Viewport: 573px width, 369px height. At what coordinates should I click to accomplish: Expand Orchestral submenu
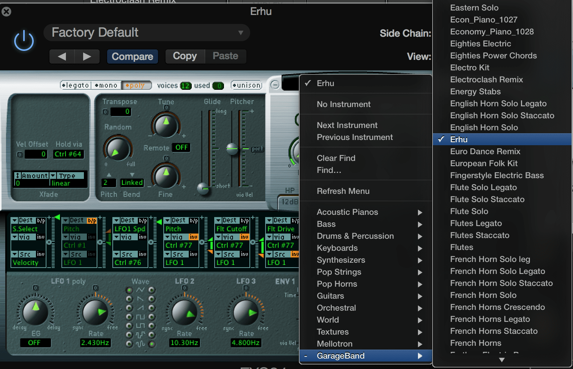click(x=366, y=308)
